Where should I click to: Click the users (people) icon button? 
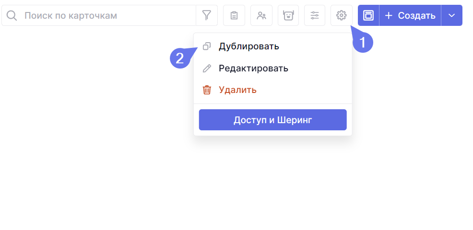tap(261, 15)
